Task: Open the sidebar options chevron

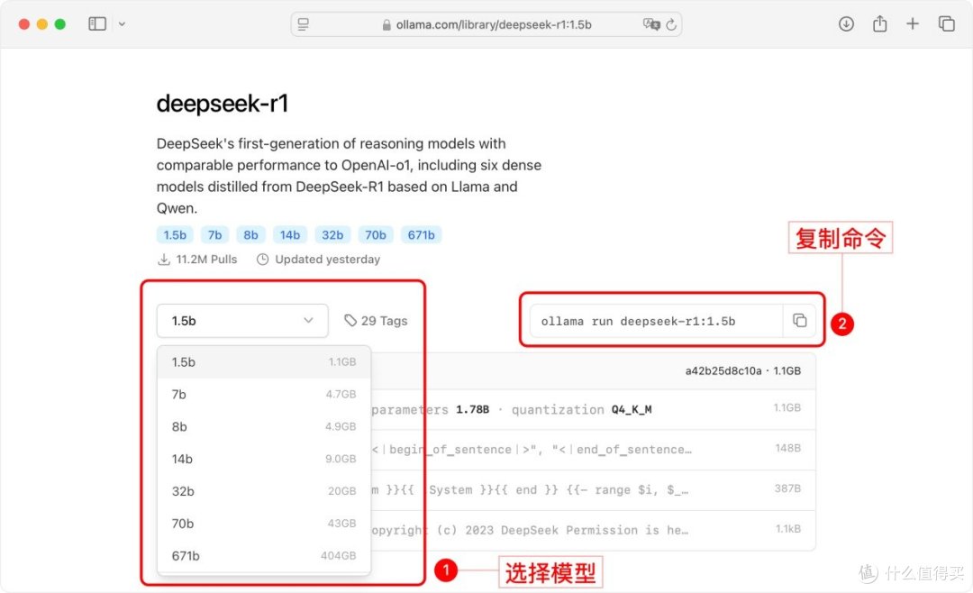Action: (123, 24)
